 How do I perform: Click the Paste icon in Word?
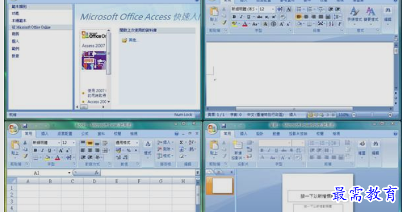coord(214,12)
